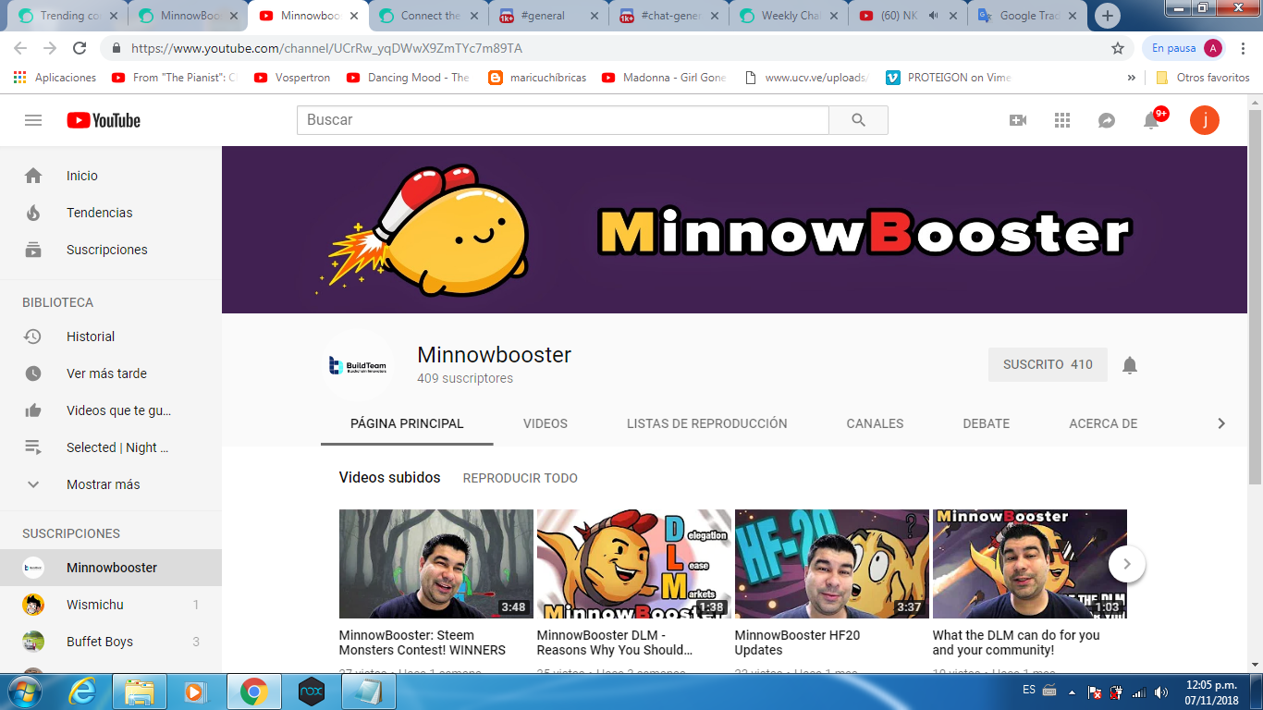Open the CANALES tab
Image resolution: width=1263 pixels, height=710 pixels.
click(875, 423)
